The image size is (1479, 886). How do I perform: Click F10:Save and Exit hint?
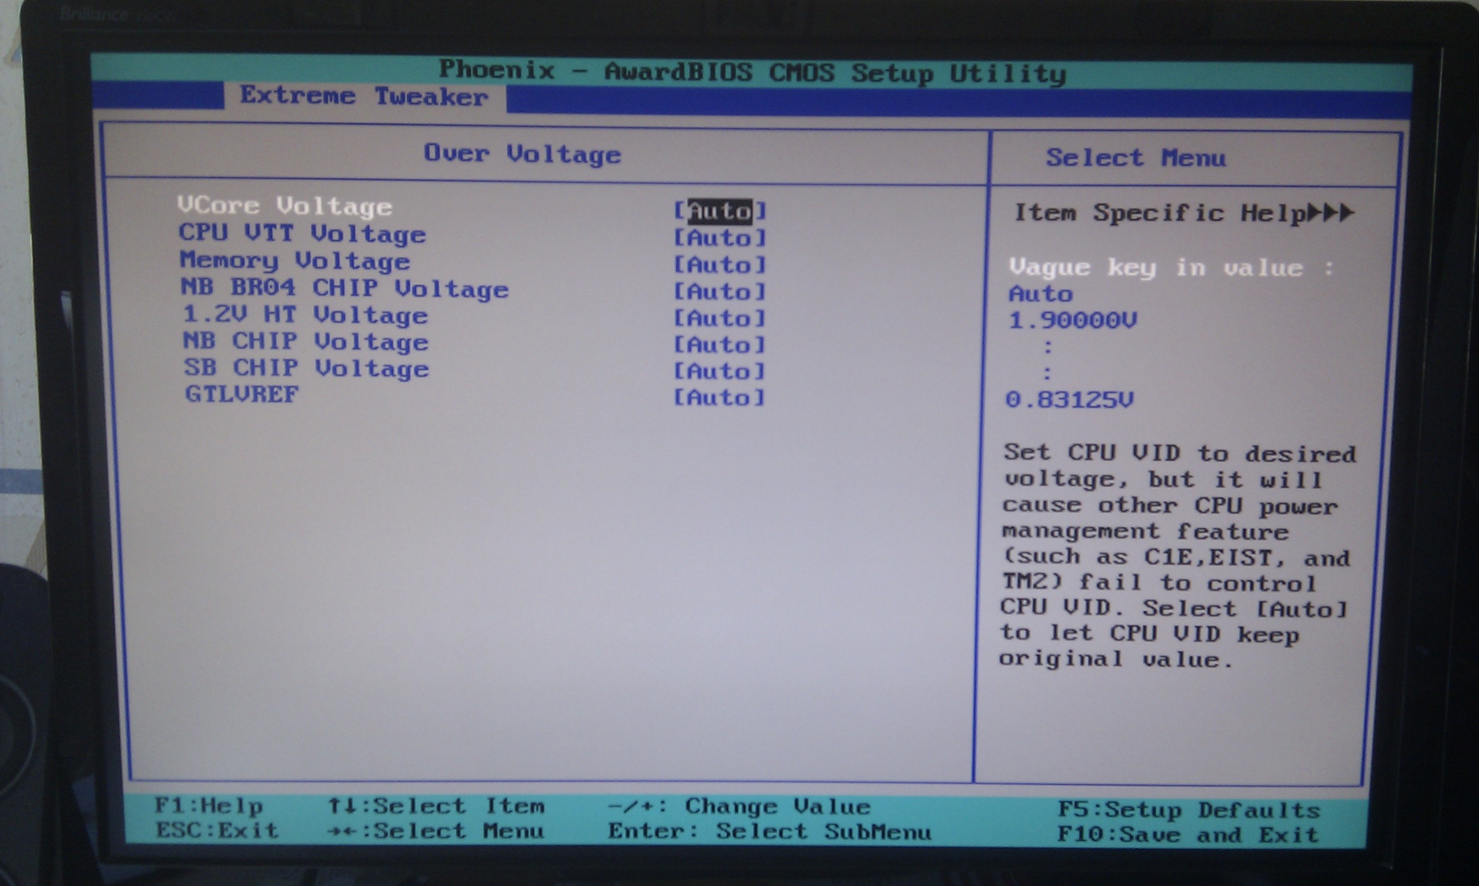click(x=1187, y=835)
